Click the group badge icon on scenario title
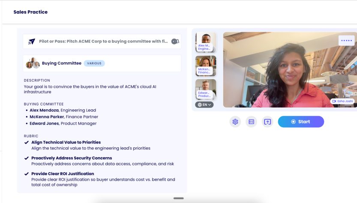This screenshot has width=357, height=203. coord(175,41)
